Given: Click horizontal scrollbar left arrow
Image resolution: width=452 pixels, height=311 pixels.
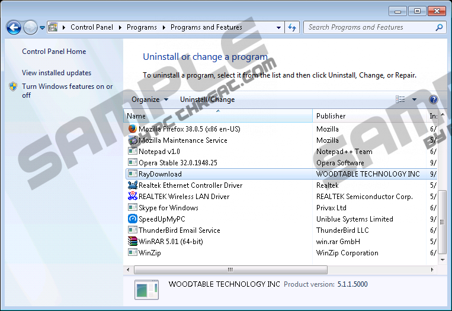Looking at the screenshot, I should [x=128, y=270].
